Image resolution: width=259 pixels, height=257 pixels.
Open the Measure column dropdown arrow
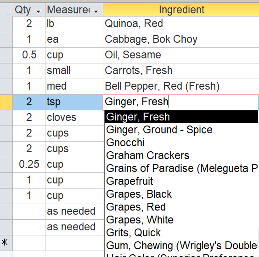point(96,11)
